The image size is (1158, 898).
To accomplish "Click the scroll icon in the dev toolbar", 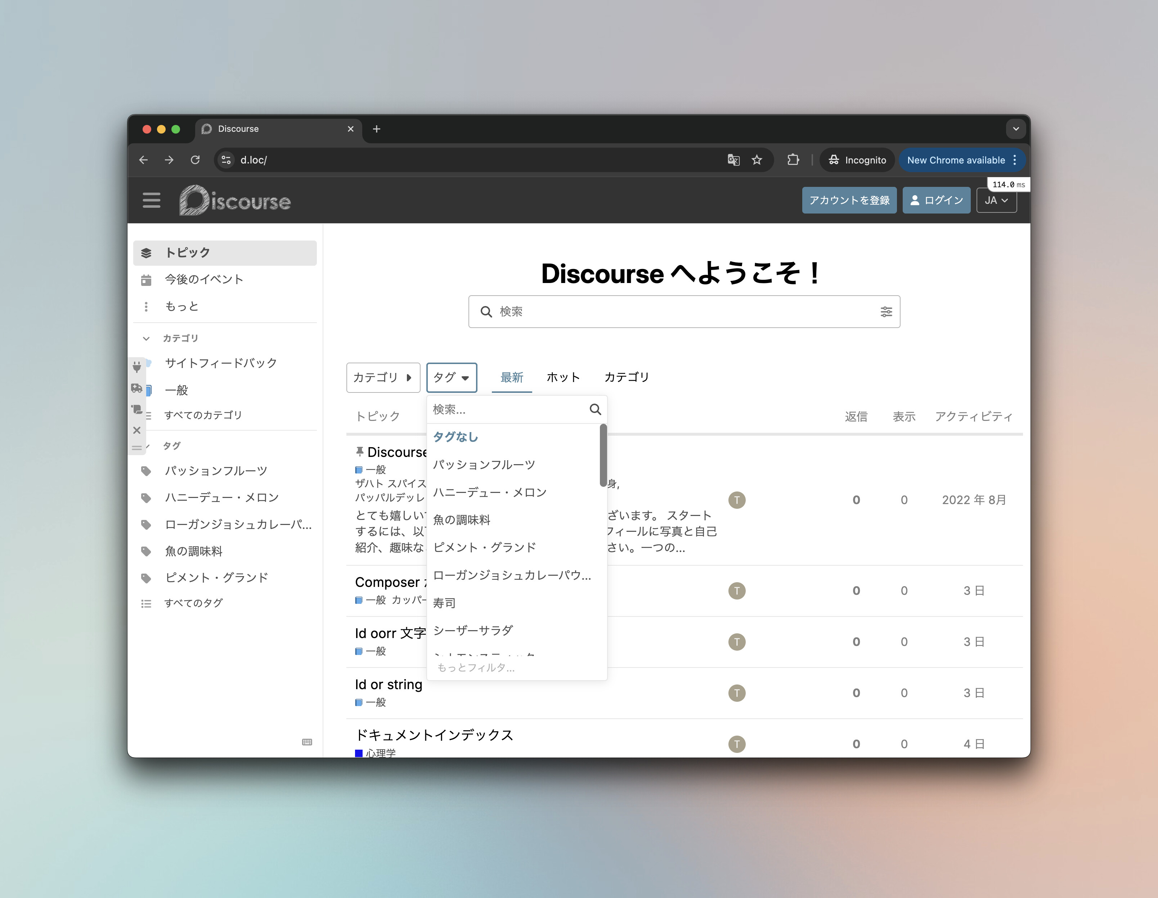I will click(137, 409).
